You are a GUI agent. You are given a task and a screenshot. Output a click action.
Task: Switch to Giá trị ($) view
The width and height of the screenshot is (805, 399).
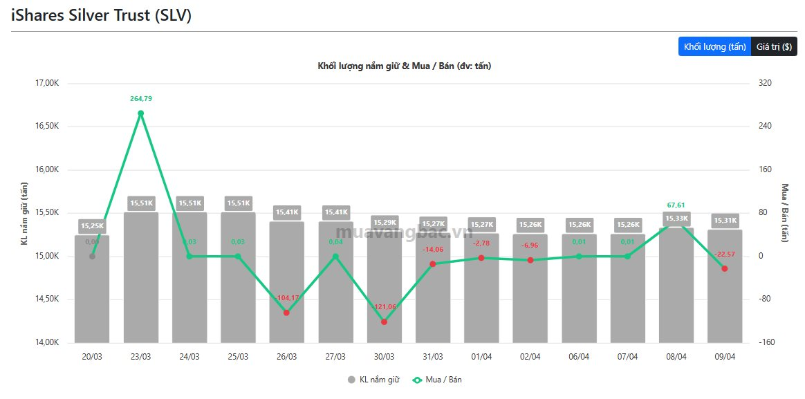(774, 46)
